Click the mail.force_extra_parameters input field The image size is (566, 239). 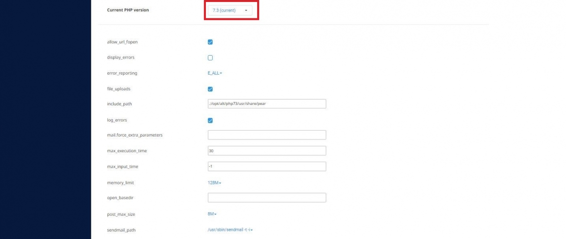coord(267,135)
